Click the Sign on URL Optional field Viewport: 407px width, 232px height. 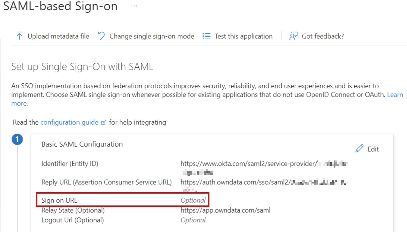193,200
